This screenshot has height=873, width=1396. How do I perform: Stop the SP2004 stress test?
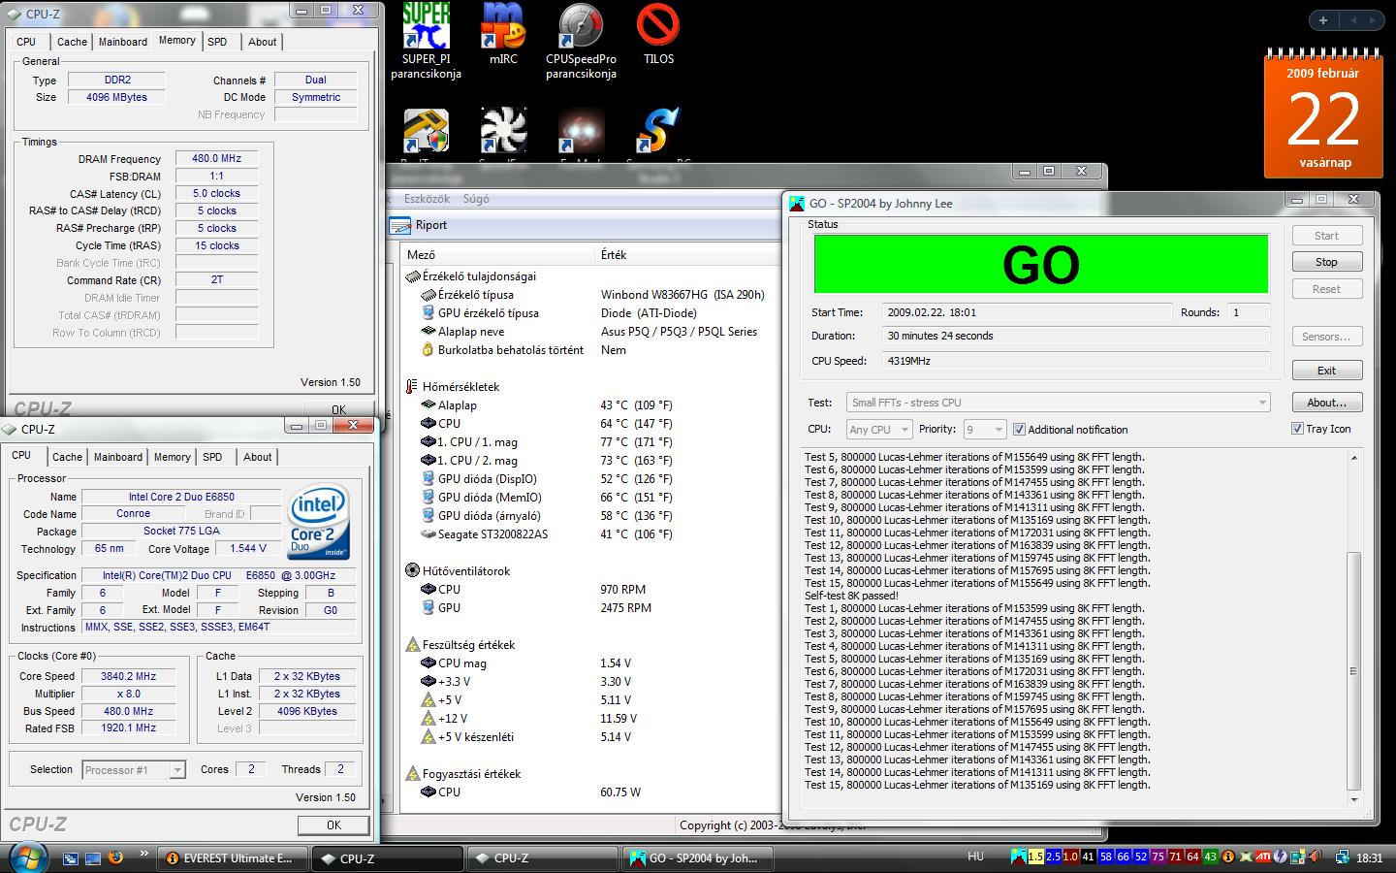coord(1326,262)
